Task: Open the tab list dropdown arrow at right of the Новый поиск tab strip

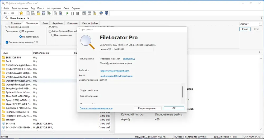Action: point(261,18)
